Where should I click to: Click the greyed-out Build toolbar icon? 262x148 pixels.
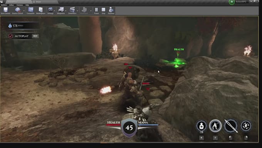(84, 10)
